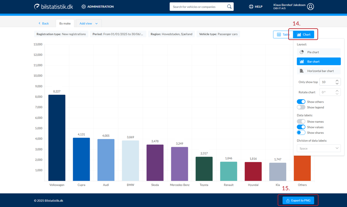
Task: Increase the Only show top value
Action: [x=337, y=80]
